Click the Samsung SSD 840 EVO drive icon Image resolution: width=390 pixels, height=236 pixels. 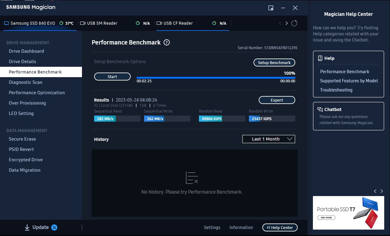click(x=6, y=23)
